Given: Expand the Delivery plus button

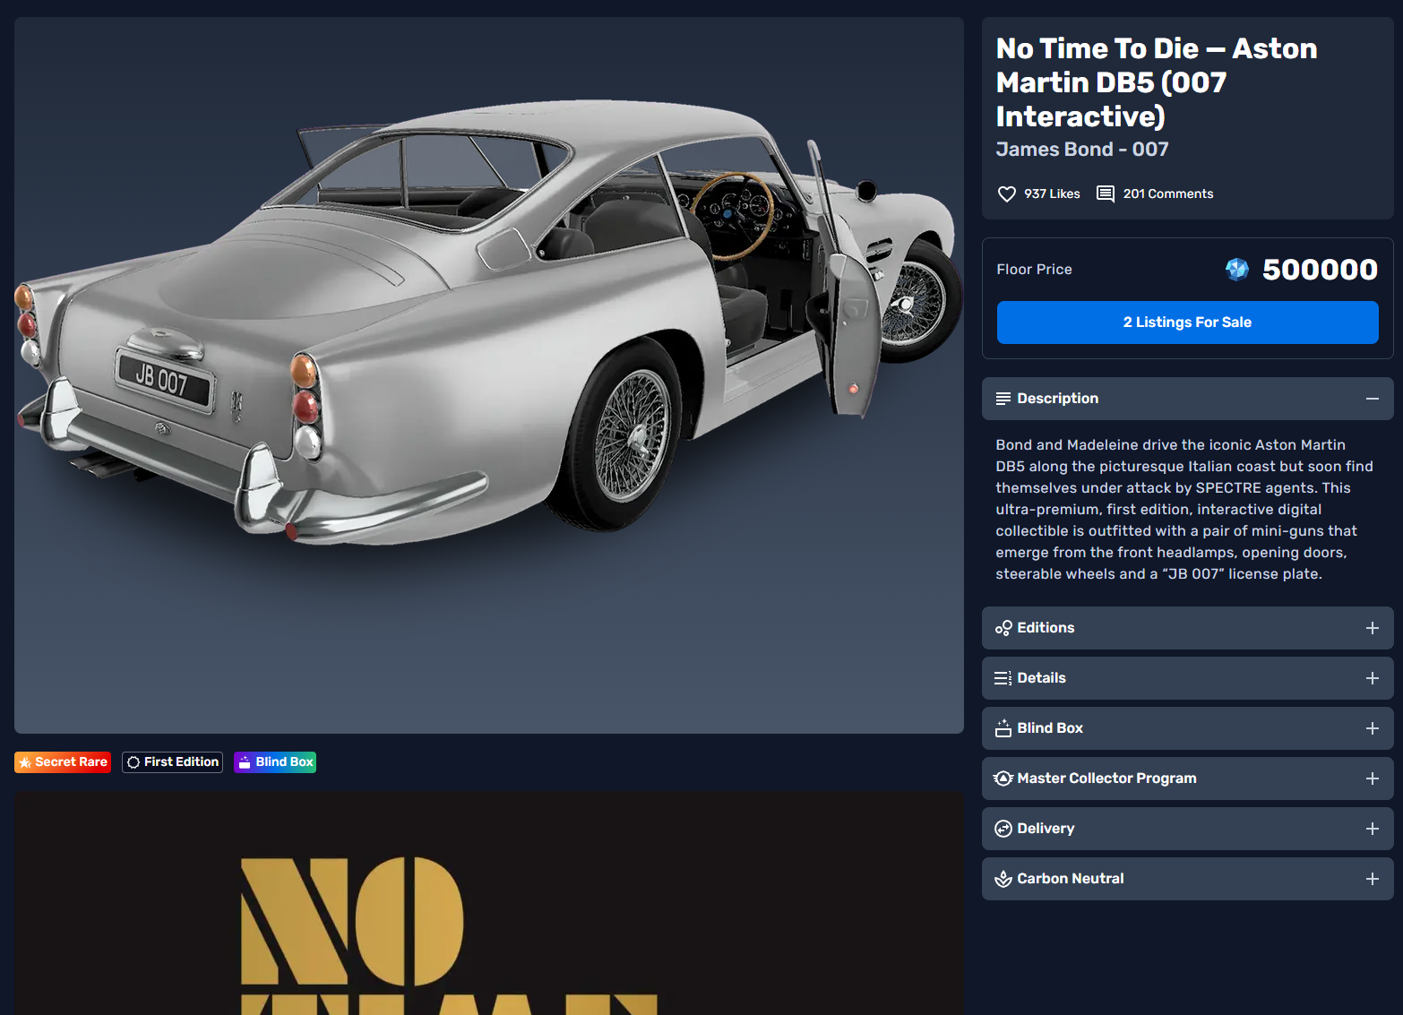Looking at the screenshot, I should (x=1372, y=829).
